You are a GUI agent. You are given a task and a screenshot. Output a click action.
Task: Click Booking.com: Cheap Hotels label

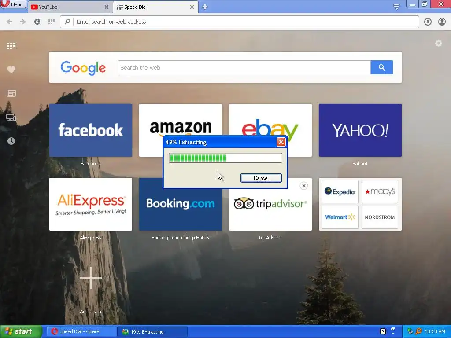point(180,238)
